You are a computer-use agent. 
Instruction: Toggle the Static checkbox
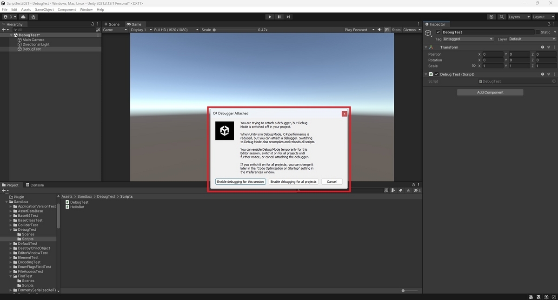click(x=538, y=32)
